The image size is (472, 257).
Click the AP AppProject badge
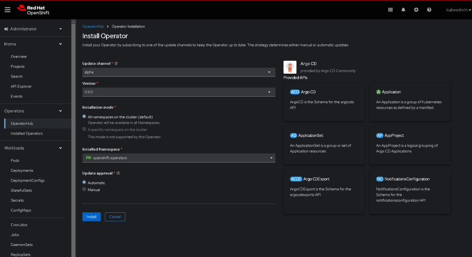[x=380, y=135]
